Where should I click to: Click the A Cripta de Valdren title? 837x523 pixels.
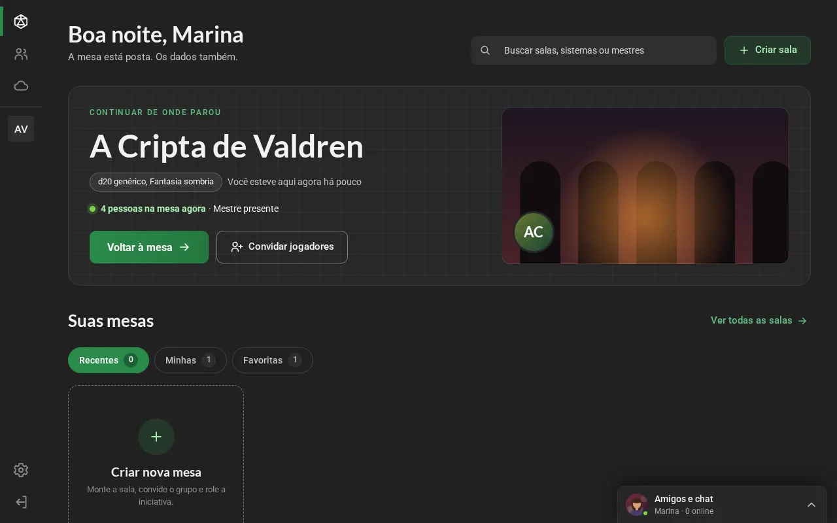(226, 146)
